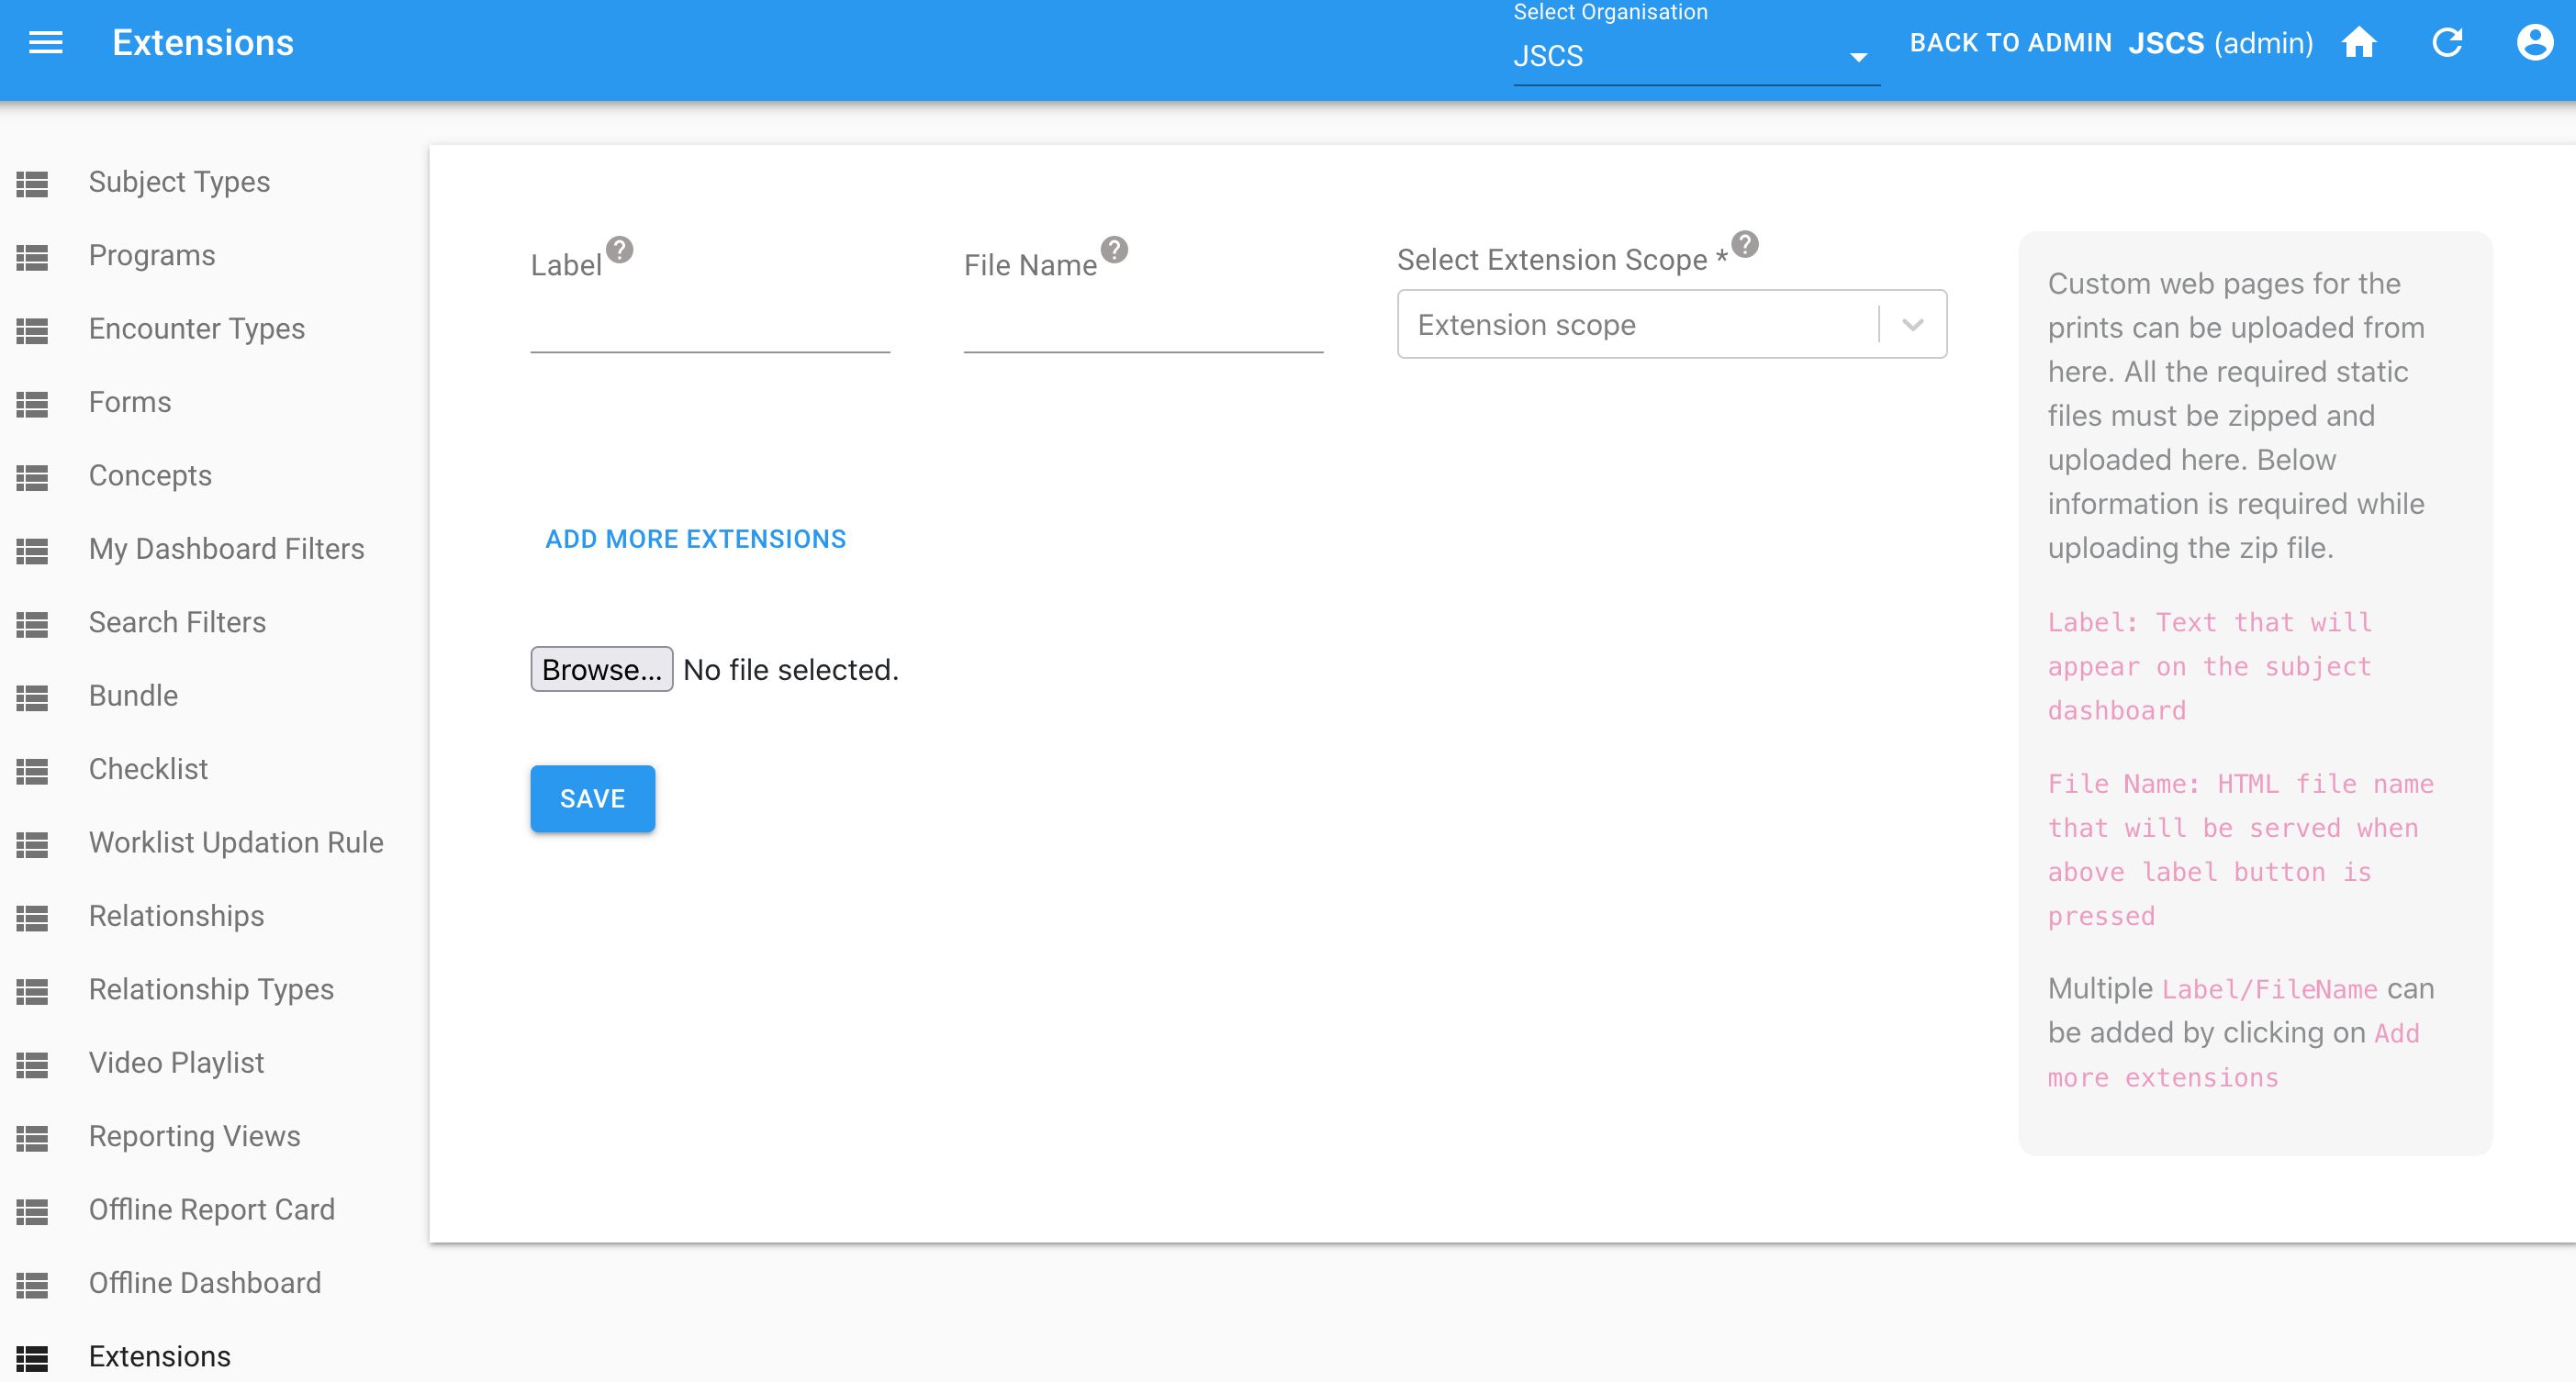Click Browse to choose a file
This screenshot has width=2576, height=1382.
(601, 670)
